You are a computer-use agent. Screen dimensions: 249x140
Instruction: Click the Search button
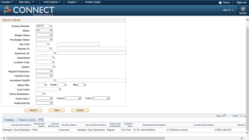[33, 110]
